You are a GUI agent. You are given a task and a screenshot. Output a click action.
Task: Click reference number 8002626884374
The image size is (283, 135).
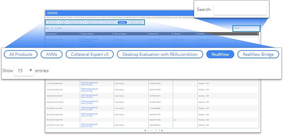point(155,125)
